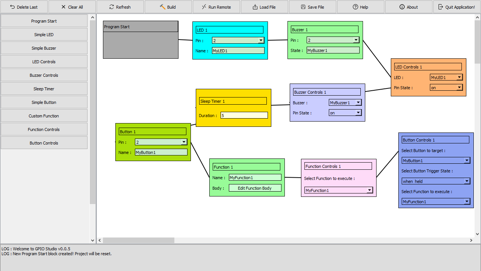Save the current project file
Screen dimensions: 481x271
tap(312, 6)
